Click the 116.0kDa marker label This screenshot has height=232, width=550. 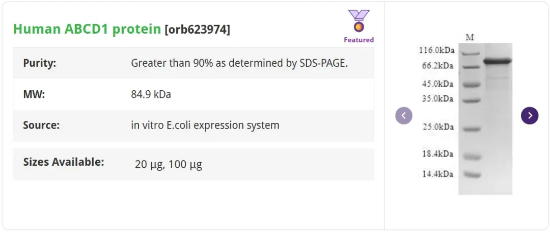436,50
